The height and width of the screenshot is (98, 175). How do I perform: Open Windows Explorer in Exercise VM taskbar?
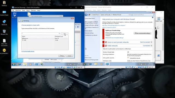[25, 64]
